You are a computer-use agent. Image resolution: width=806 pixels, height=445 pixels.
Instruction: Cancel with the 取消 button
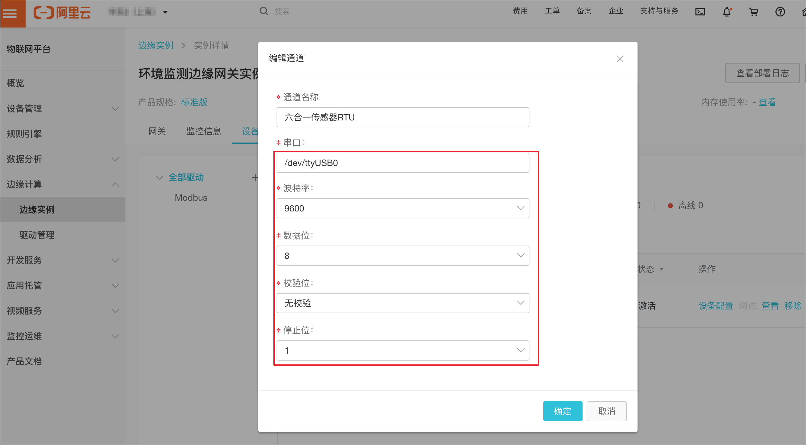point(607,411)
